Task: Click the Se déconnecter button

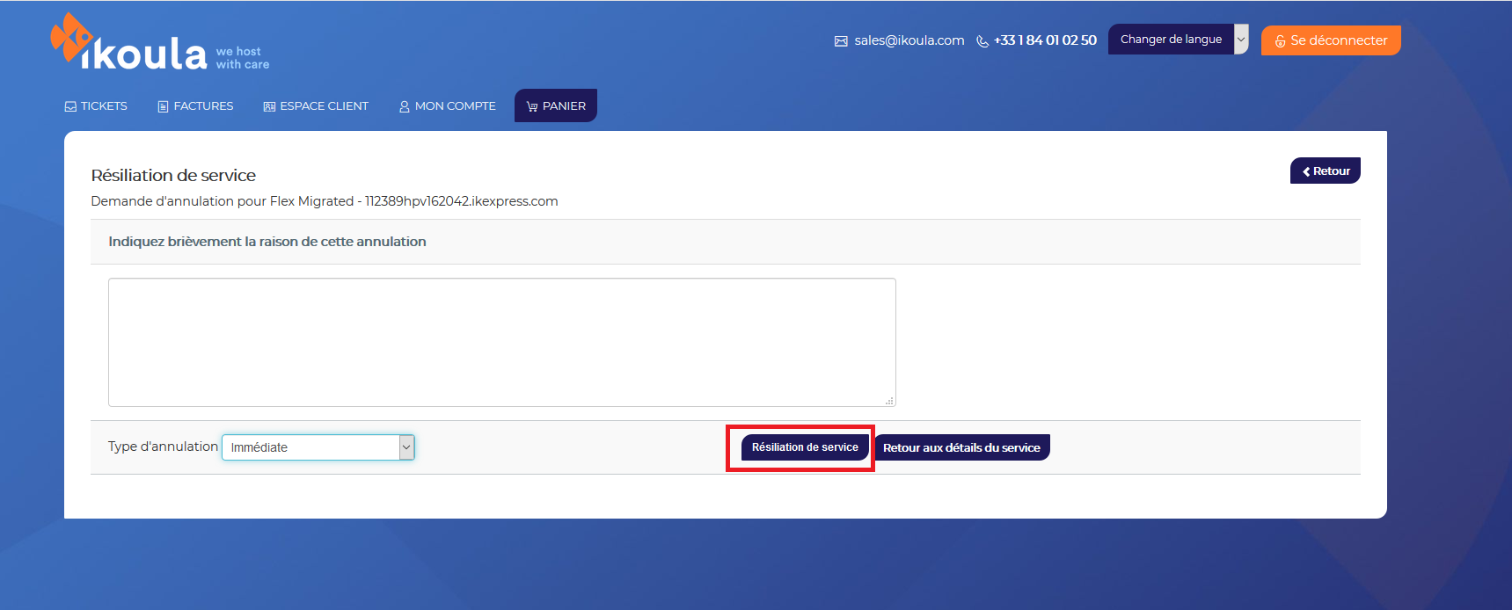Action: pyautogui.click(x=1331, y=40)
